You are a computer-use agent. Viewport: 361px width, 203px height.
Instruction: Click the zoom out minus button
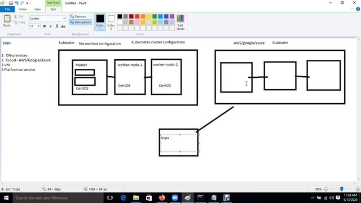(x=325, y=189)
